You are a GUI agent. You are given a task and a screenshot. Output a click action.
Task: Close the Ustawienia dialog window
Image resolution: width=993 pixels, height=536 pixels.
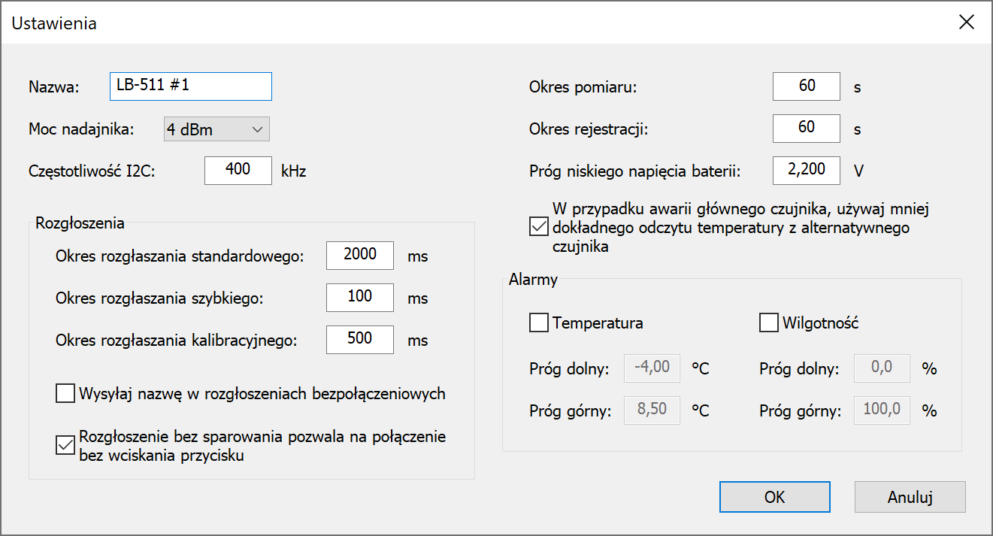click(x=966, y=23)
